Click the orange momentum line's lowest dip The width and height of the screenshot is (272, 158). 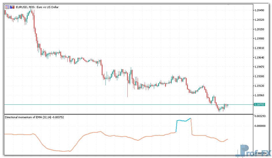(68, 151)
